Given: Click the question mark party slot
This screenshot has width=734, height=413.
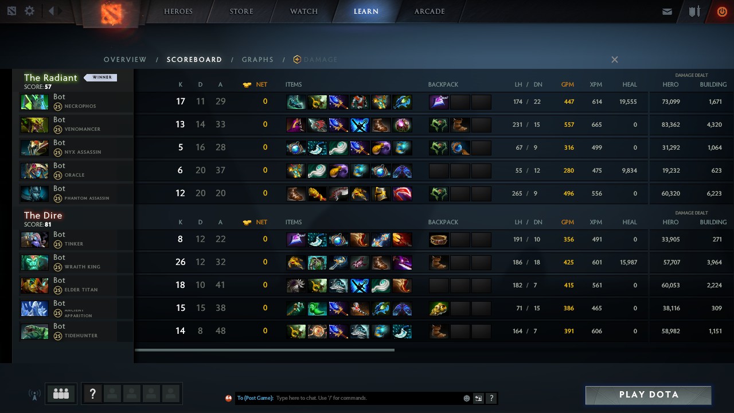Looking at the screenshot, I should pos(92,393).
